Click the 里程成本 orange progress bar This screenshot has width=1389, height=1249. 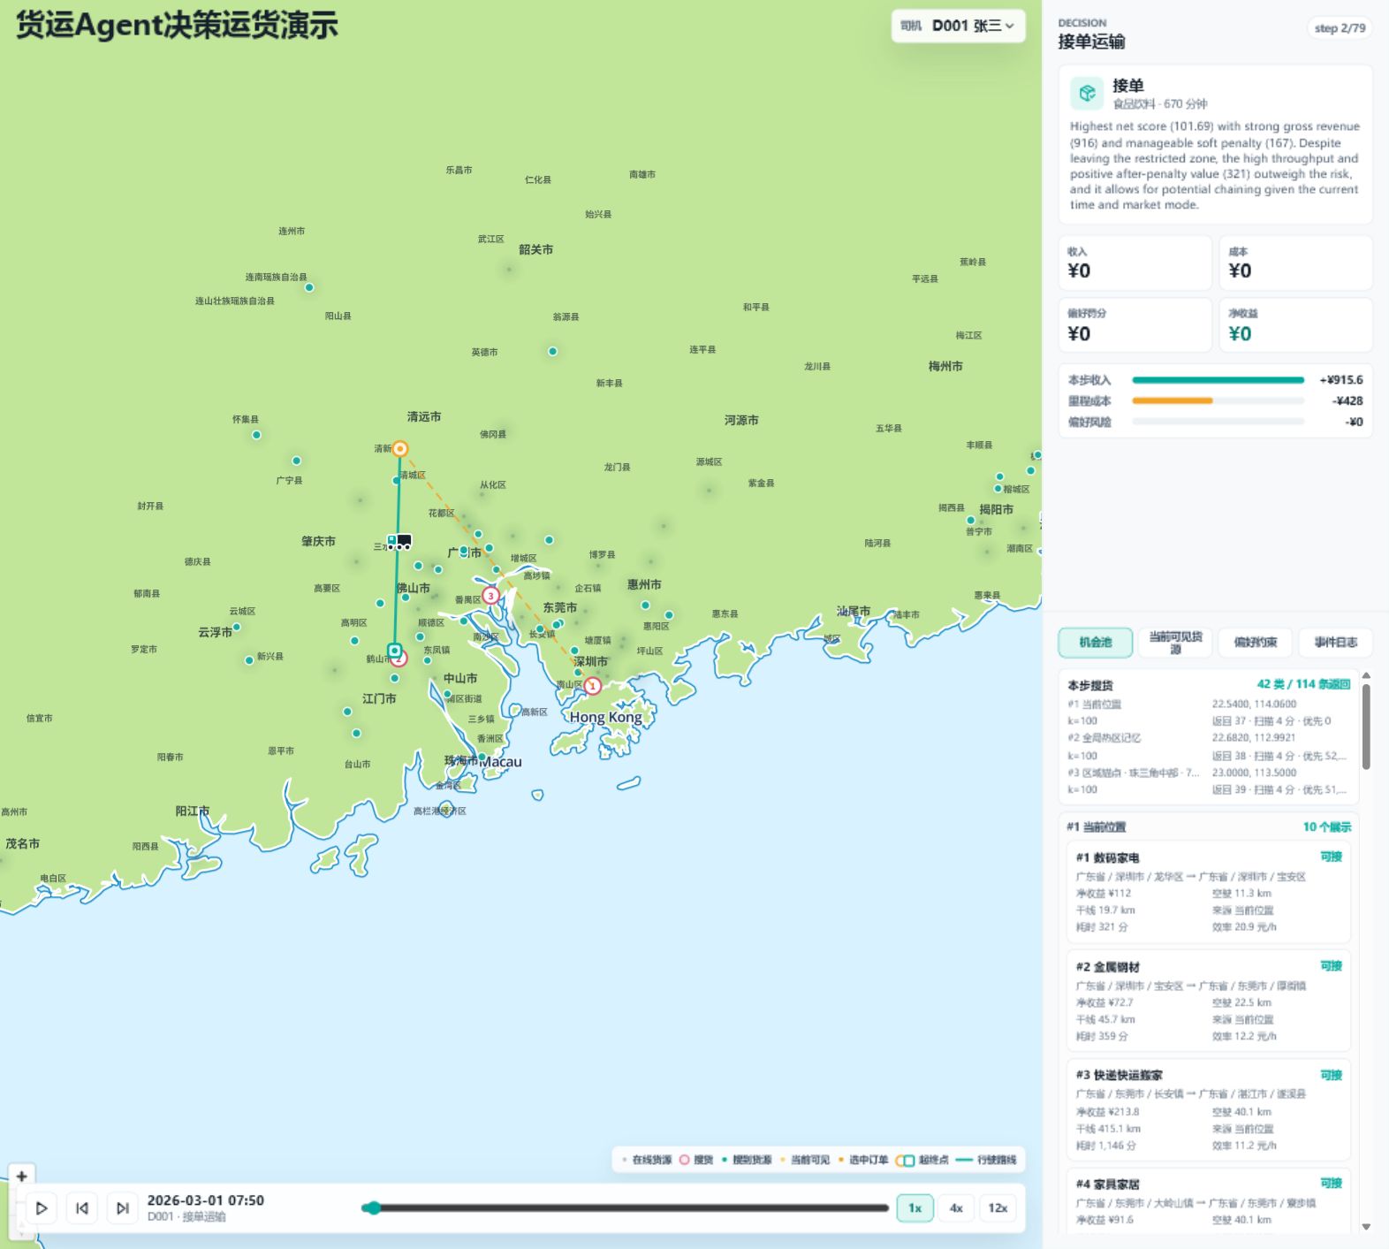(1173, 400)
